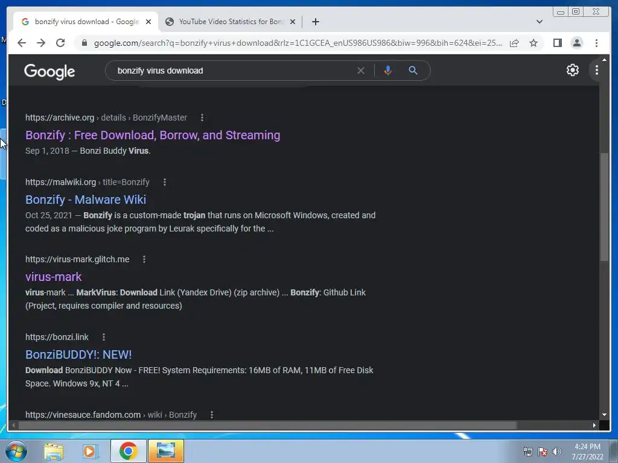Image resolution: width=618 pixels, height=463 pixels.
Task: Open the Google apps dots menu
Action: [597, 70]
